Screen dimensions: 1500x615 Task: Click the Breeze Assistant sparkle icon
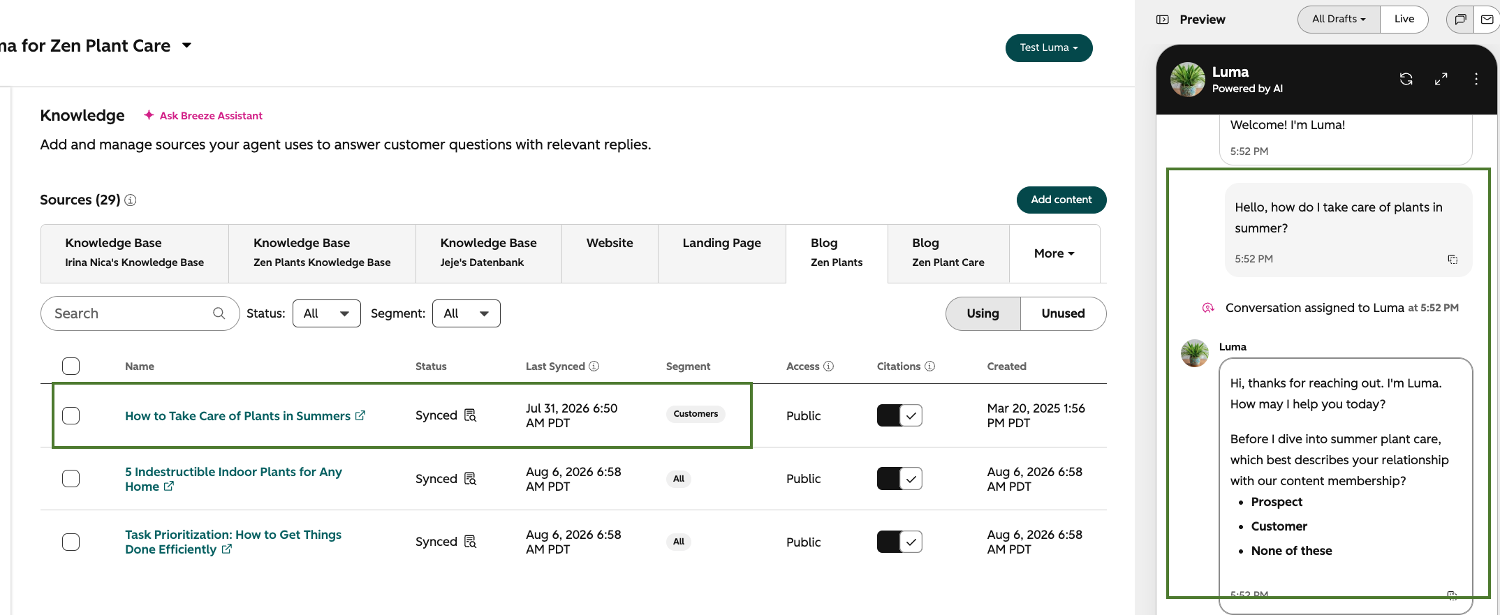pos(149,115)
